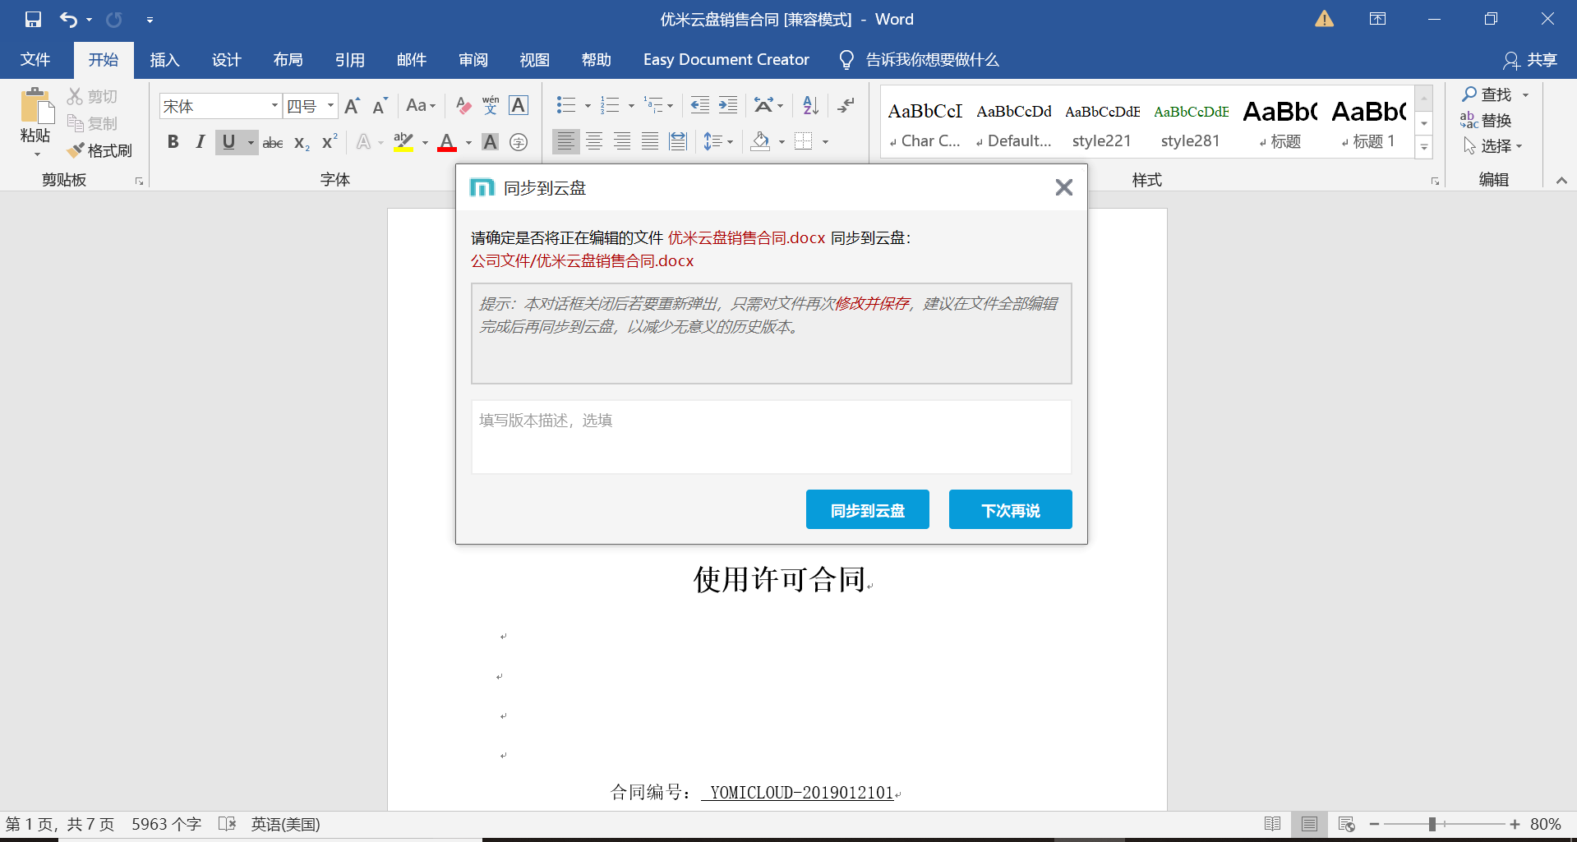1577x842 pixels.
Task: Open the font size dropdown
Action: [x=330, y=106]
